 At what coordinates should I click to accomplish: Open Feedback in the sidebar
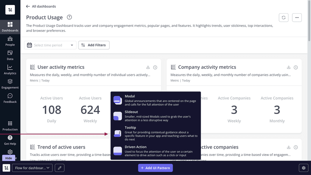[10, 98]
